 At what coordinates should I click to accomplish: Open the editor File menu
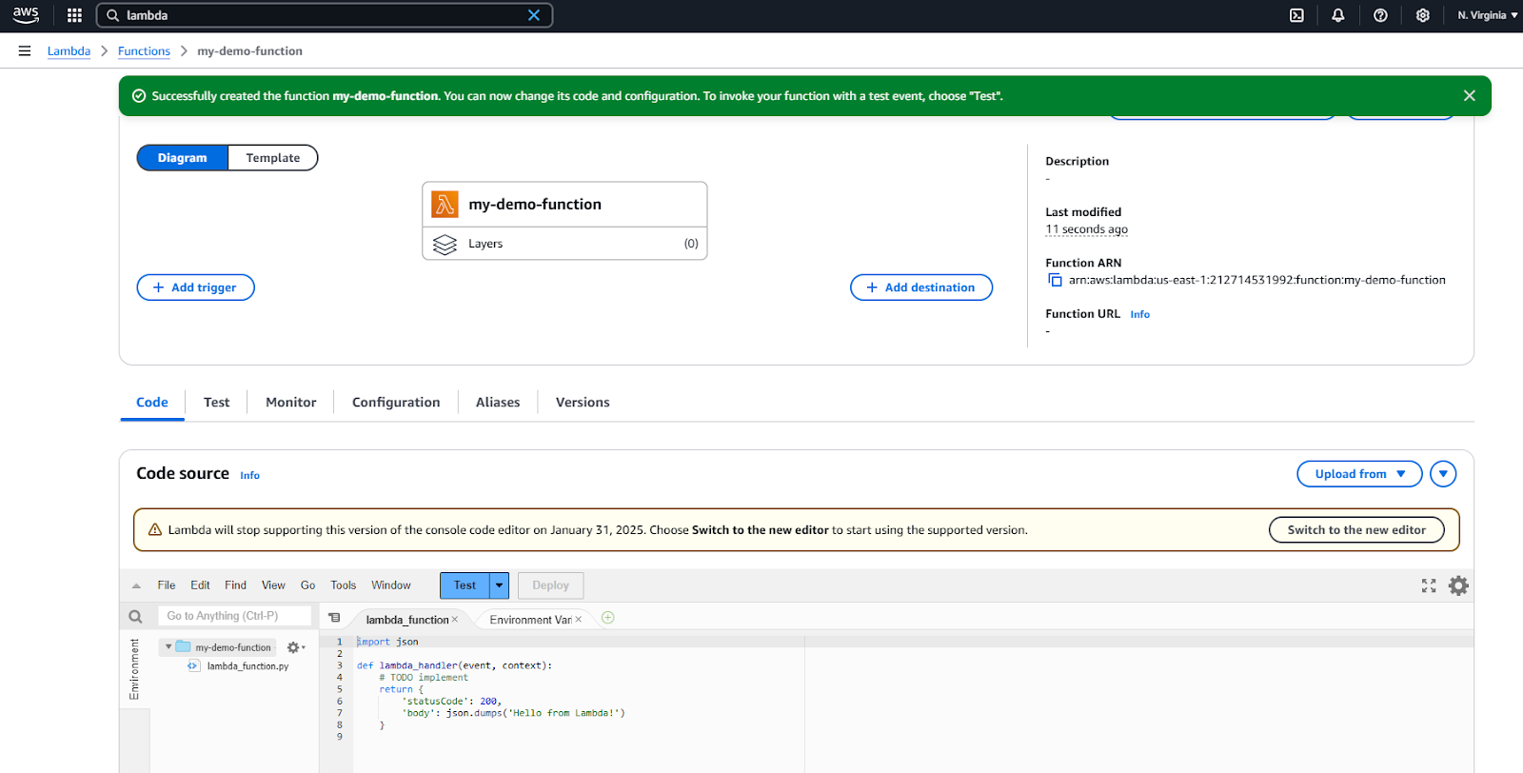click(x=167, y=585)
